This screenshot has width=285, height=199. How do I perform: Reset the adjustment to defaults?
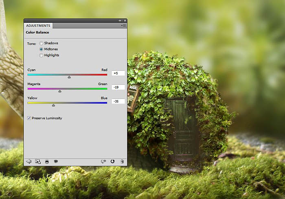[x=112, y=161]
